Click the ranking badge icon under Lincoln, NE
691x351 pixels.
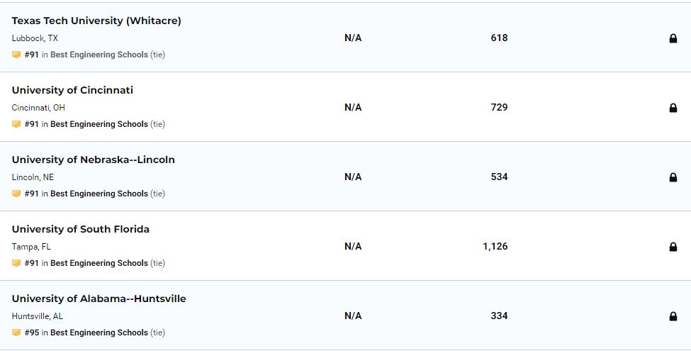coord(16,194)
